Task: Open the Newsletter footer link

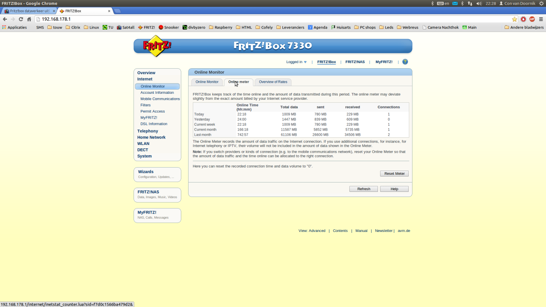Action: [383, 231]
